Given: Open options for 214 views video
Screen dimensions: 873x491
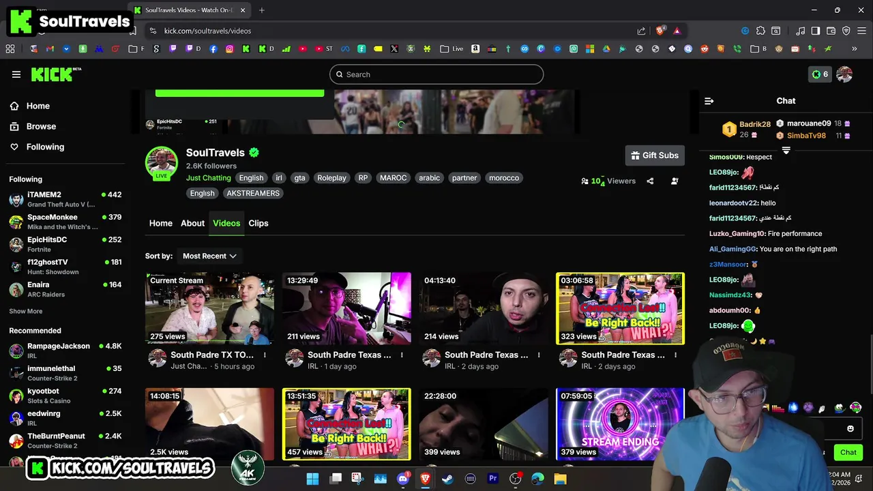Looking at the screenshot, I should (x=539, y=355).
